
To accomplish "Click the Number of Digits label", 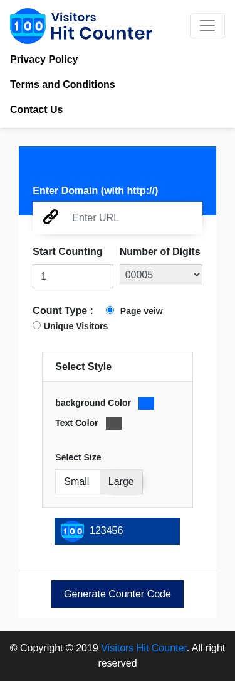I will [x=160, y=251].
